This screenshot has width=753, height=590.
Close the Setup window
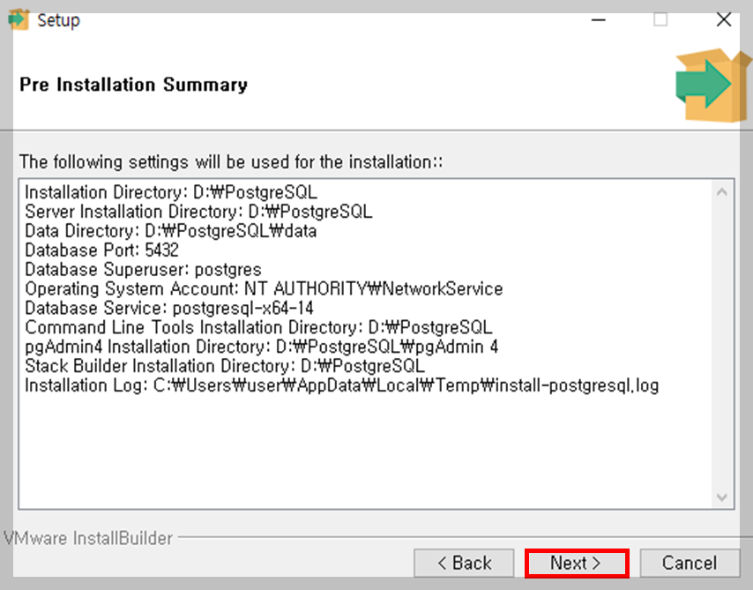click(724, 19)
